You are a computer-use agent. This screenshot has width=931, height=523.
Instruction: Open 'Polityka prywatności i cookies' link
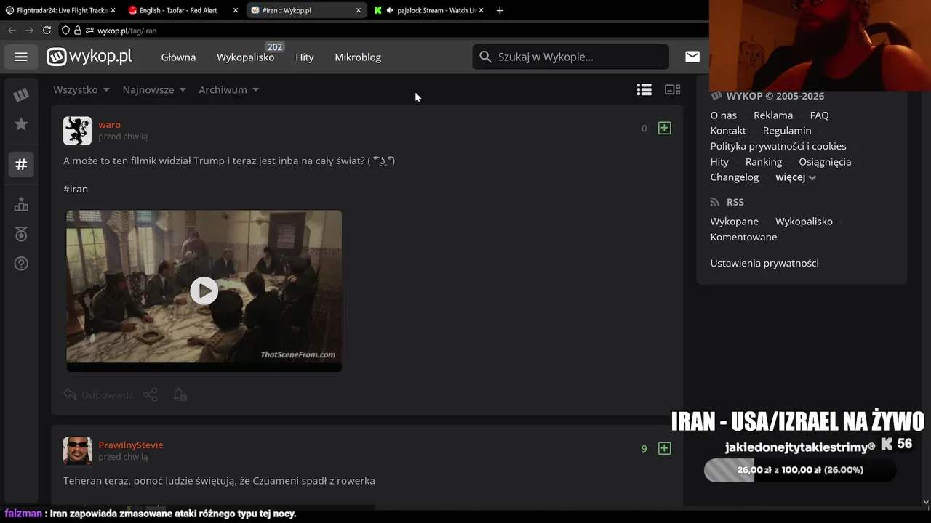[x=778, y=146]
